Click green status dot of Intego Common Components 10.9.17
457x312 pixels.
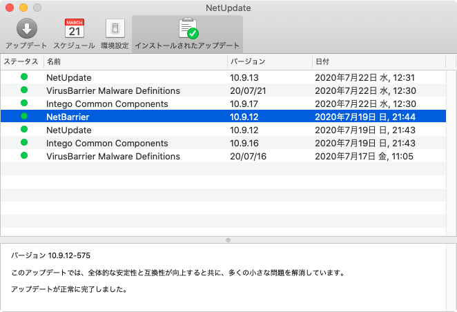coord(24,103)
